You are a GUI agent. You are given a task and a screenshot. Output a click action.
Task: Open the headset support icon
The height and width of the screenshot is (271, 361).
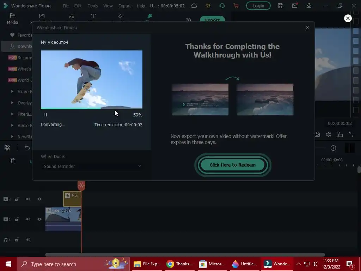(222, 6)
